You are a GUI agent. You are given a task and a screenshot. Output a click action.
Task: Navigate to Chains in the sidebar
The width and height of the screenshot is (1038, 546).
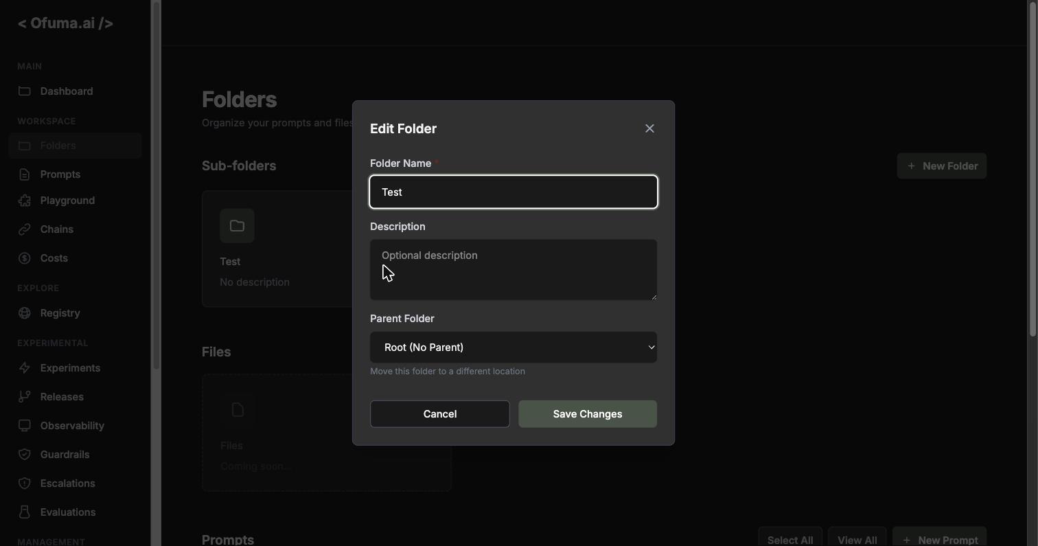coord(76,229)
